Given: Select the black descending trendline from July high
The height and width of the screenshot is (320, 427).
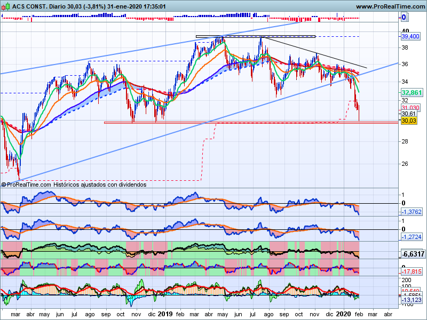Looking at the screenshot, I should tap(314, 52).
